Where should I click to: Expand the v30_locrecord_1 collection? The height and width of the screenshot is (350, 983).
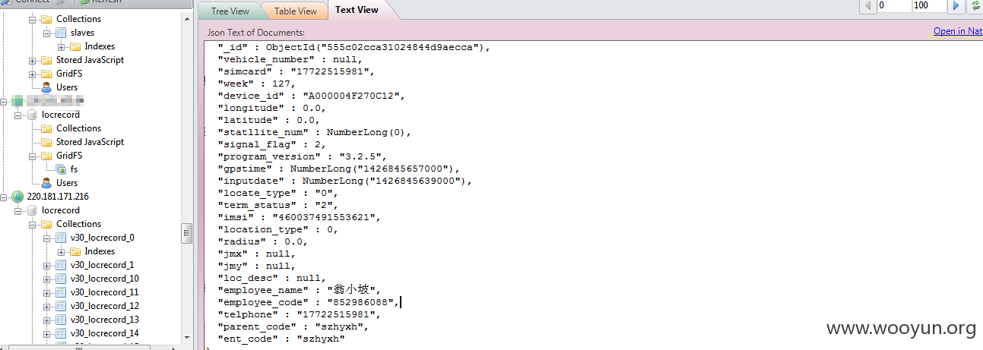[46, 265]
